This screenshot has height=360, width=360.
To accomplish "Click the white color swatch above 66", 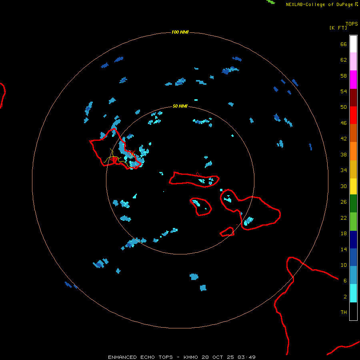I will [353, 44].
